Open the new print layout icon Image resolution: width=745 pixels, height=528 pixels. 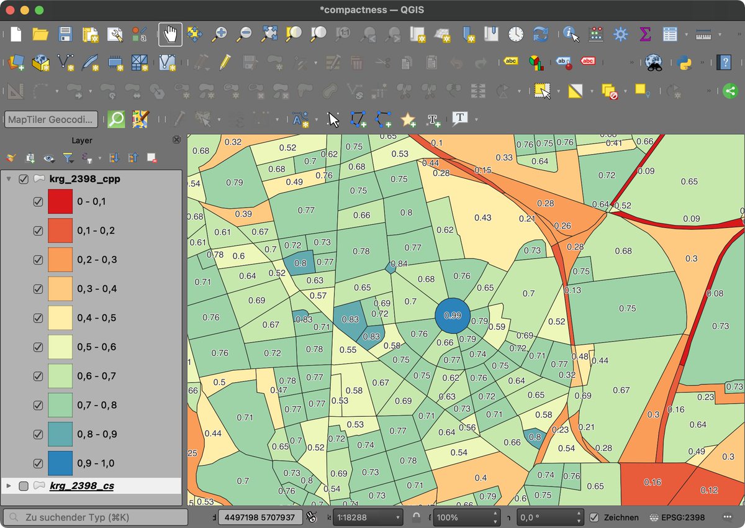click(x=91, y=34)
